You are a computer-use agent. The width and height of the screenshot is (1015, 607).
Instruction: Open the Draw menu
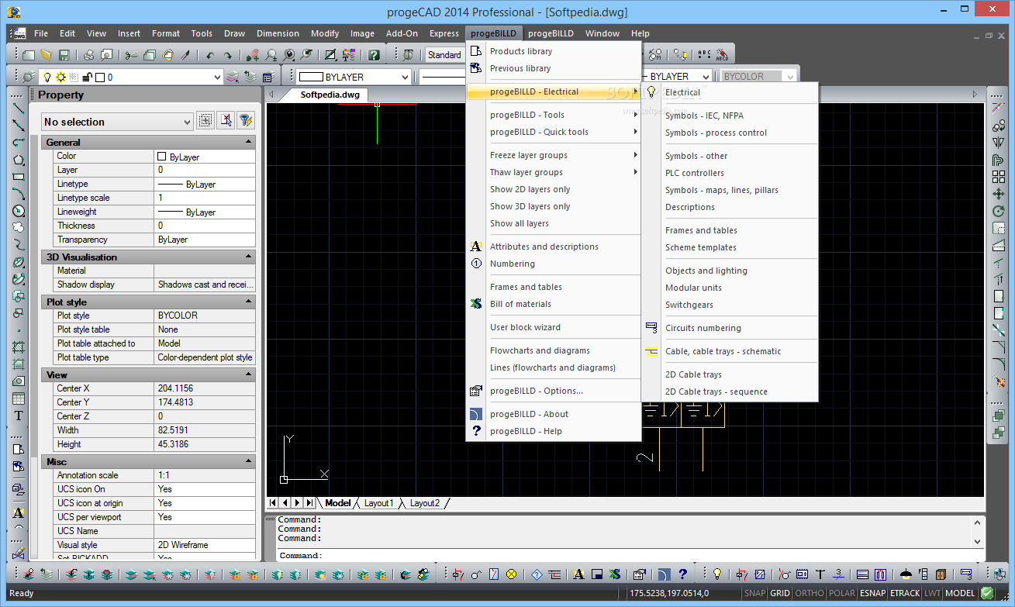(x=234, y=33)
